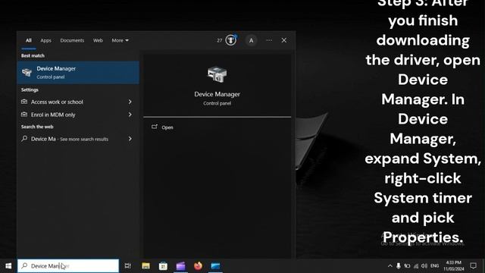The image size is (485, 273).
Task: Click the microphone tray icon
Action: point(399,266)
